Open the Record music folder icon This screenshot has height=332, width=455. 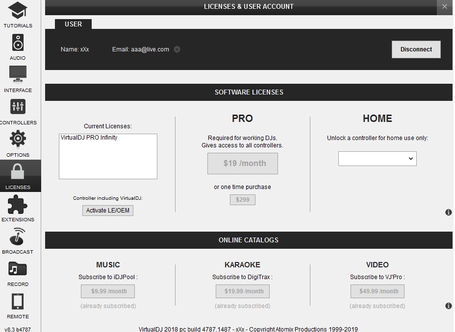coord(18,268)
